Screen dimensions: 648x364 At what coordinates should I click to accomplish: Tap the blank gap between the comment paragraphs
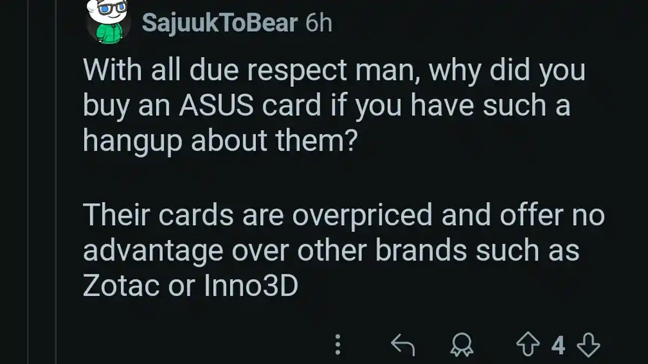324,178
